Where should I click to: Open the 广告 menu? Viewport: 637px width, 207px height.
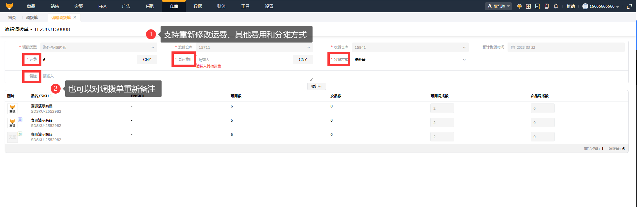(x=126, y=6)
